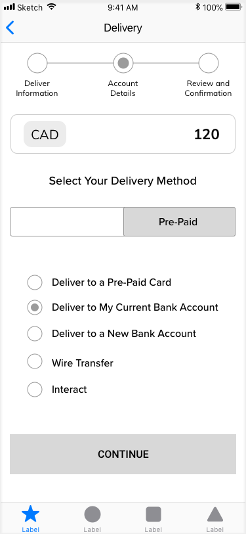246x534 pixels.
Task: Open the circle tab in bottom bar
Action: pyautogui.click(x=92, y=518)
